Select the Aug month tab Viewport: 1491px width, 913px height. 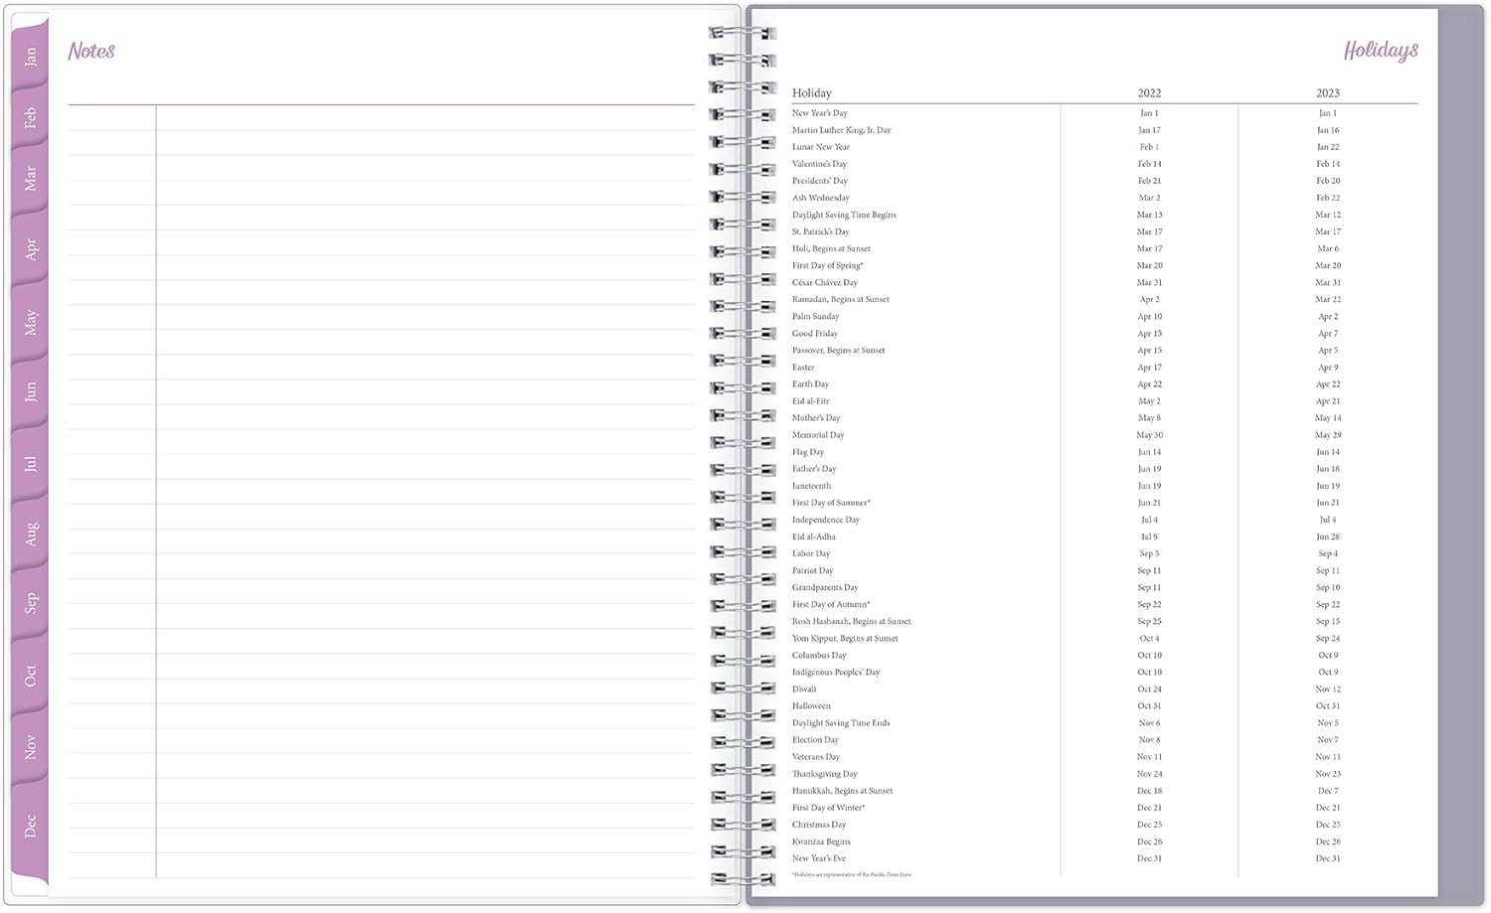30,533
